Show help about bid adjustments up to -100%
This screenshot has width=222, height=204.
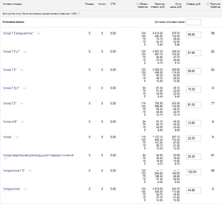[x=79, y=13]
